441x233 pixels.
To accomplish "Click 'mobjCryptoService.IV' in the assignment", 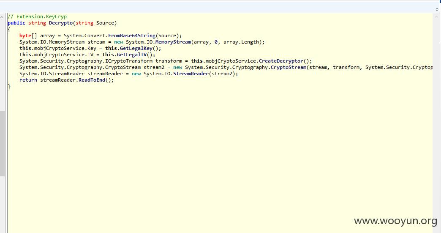I will (64, 55).
